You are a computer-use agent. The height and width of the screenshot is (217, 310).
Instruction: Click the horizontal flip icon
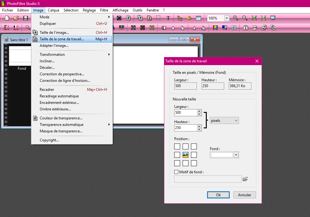(246, 28)
